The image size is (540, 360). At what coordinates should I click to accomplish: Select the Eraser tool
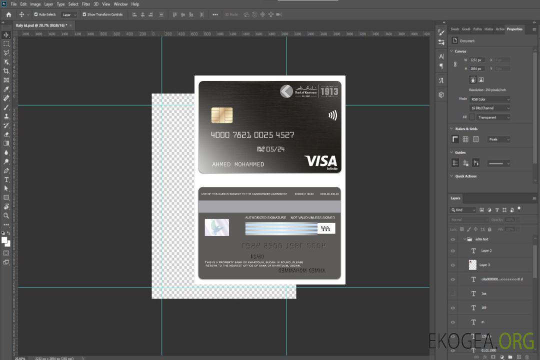coord(6,134)
